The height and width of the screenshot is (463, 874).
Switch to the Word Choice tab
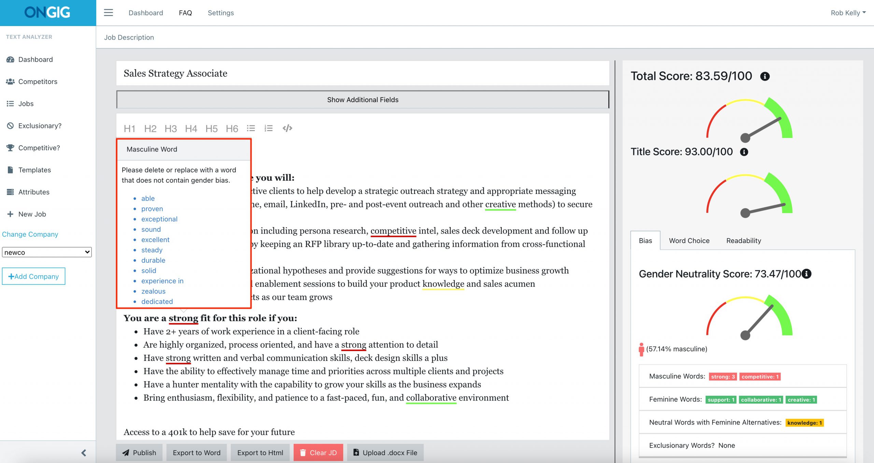point(689,241)
